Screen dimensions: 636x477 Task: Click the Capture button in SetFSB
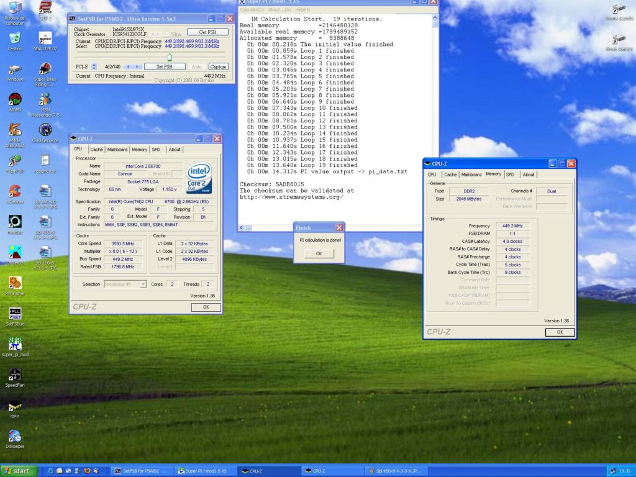pos(218,66)
